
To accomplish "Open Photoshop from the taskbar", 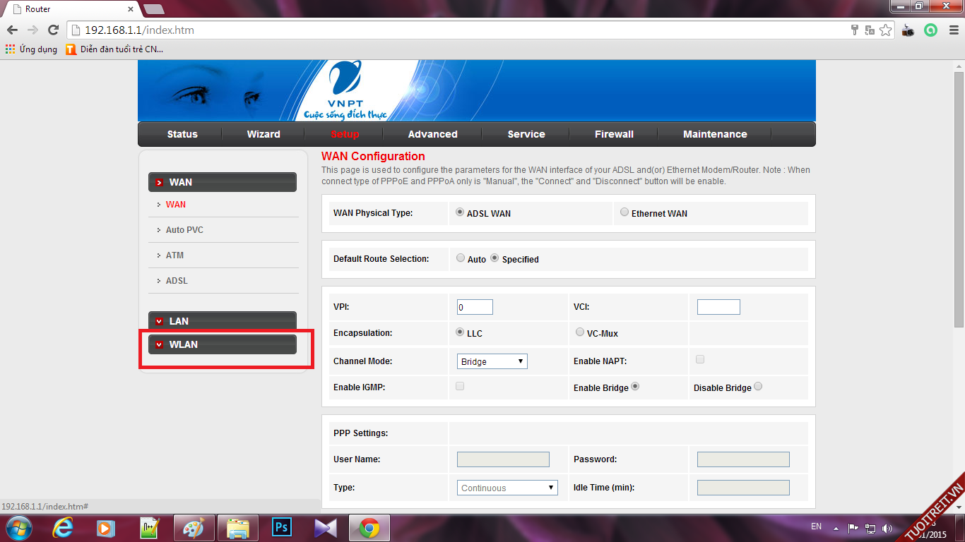I will coord(282,527).
